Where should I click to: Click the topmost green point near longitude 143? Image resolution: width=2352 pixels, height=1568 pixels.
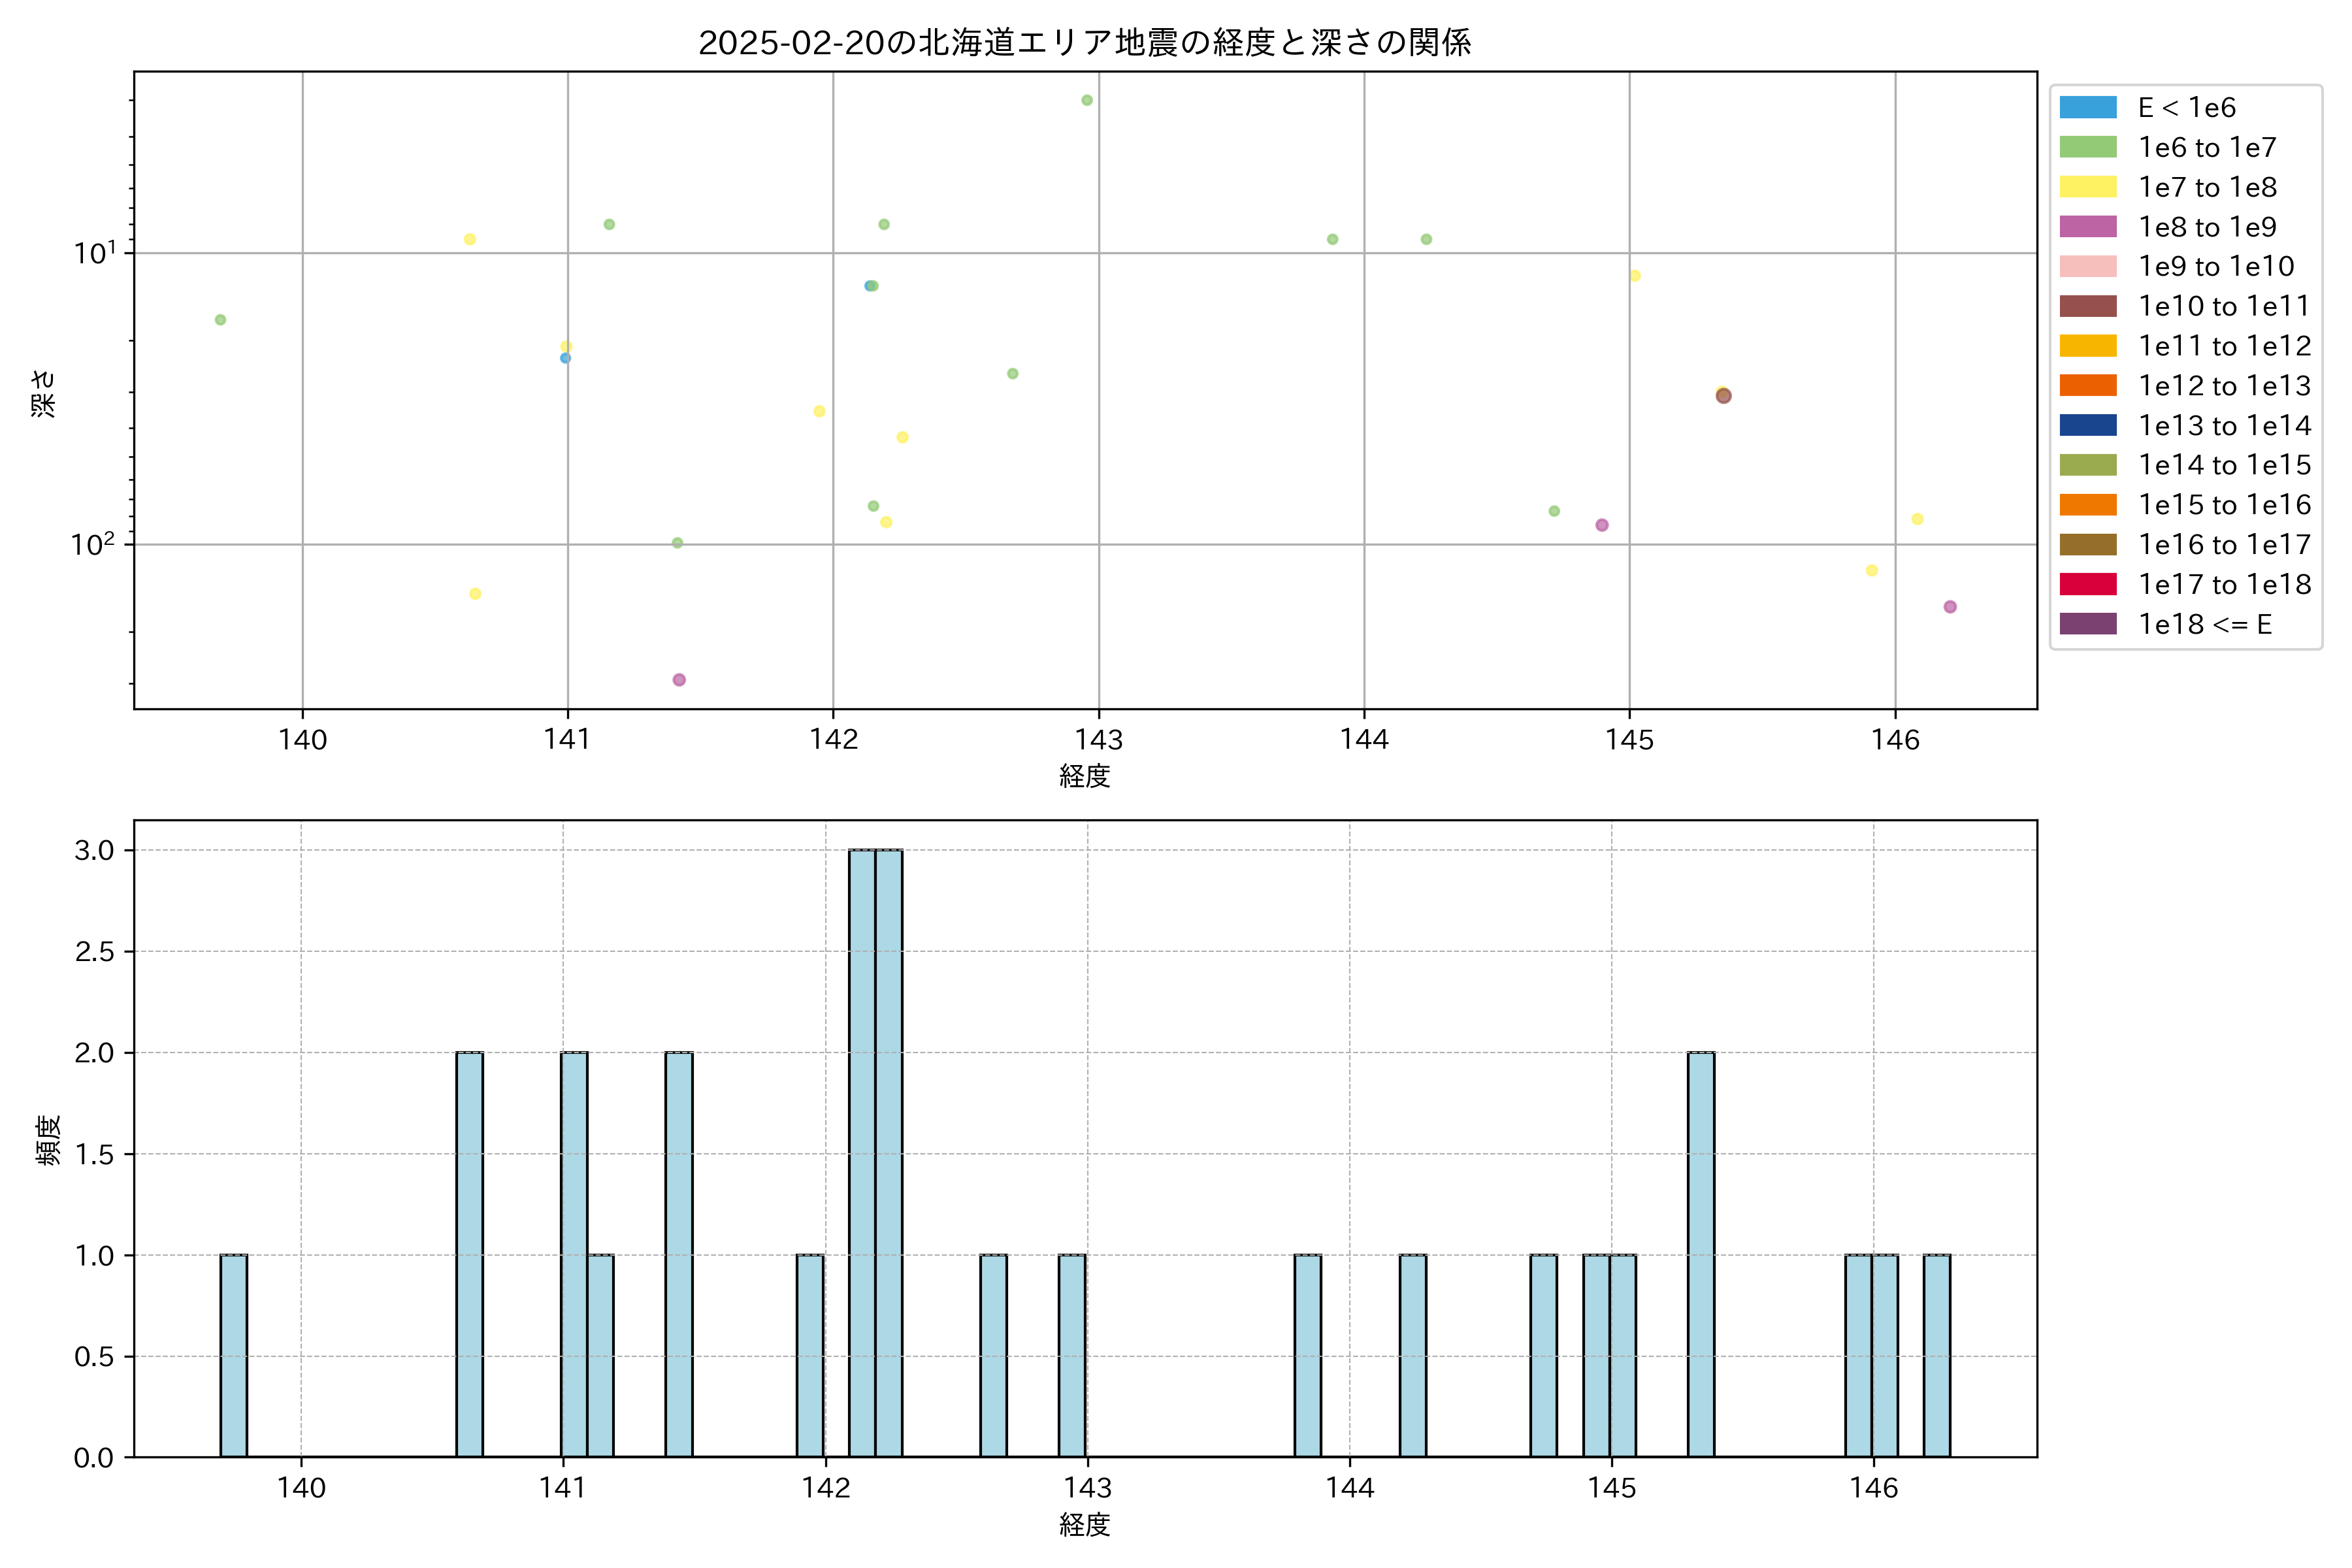coord(1087,100)
